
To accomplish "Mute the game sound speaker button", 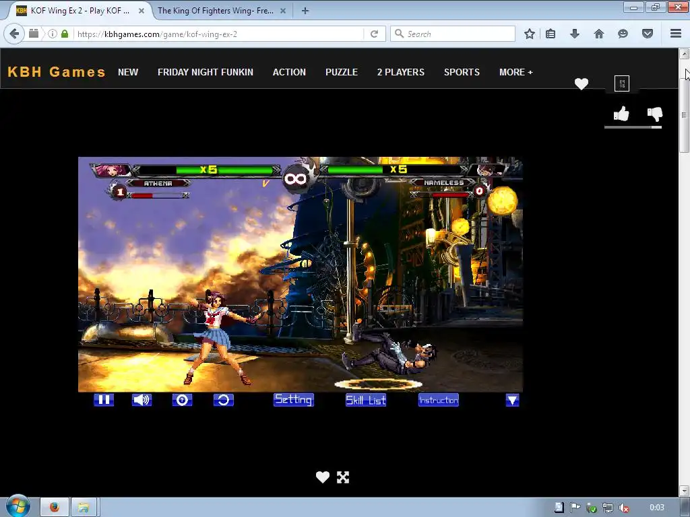I will pyautogui.click(x=142, y=400).
